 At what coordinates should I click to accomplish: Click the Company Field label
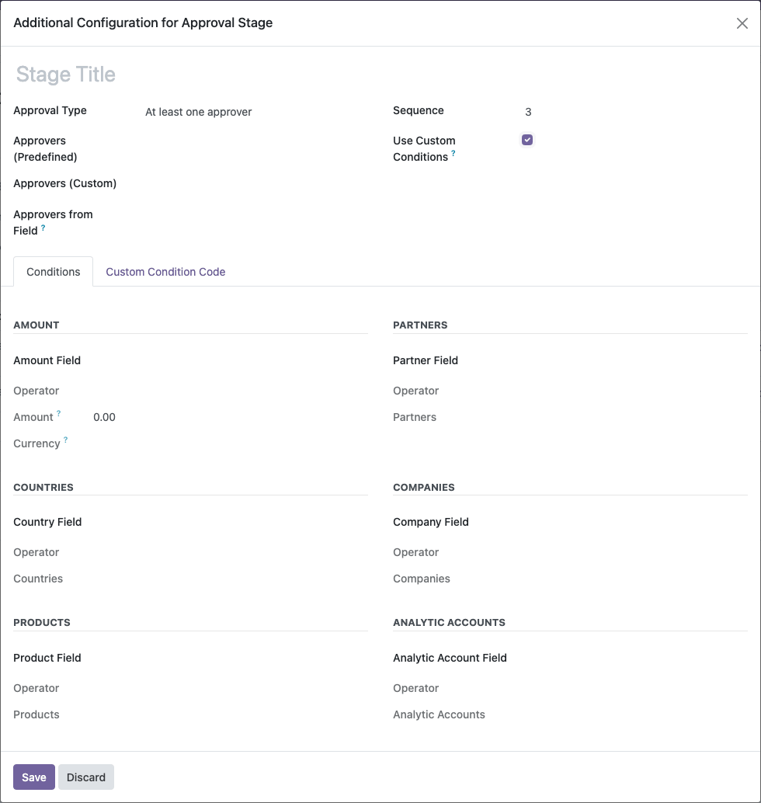tap(431, 522)
